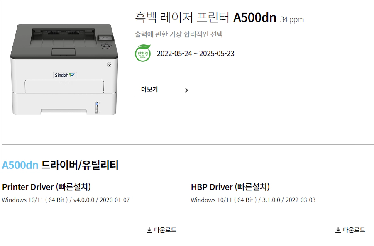This screenshot has width=374, height=246.
Task: Click the Printer Driver (빠른설치) title
Action: [46, 187]
